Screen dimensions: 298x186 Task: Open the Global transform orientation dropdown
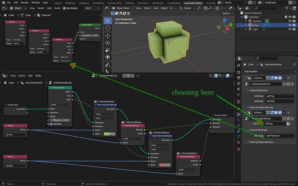pyautogui.click(x=187, y=8)
